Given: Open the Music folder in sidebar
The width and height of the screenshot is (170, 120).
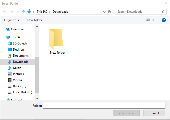Looking at the screenshot, I should click(17, 68).
